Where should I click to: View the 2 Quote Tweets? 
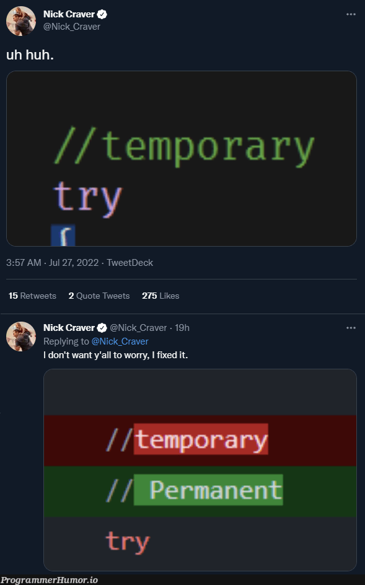[x=99, y=296]
